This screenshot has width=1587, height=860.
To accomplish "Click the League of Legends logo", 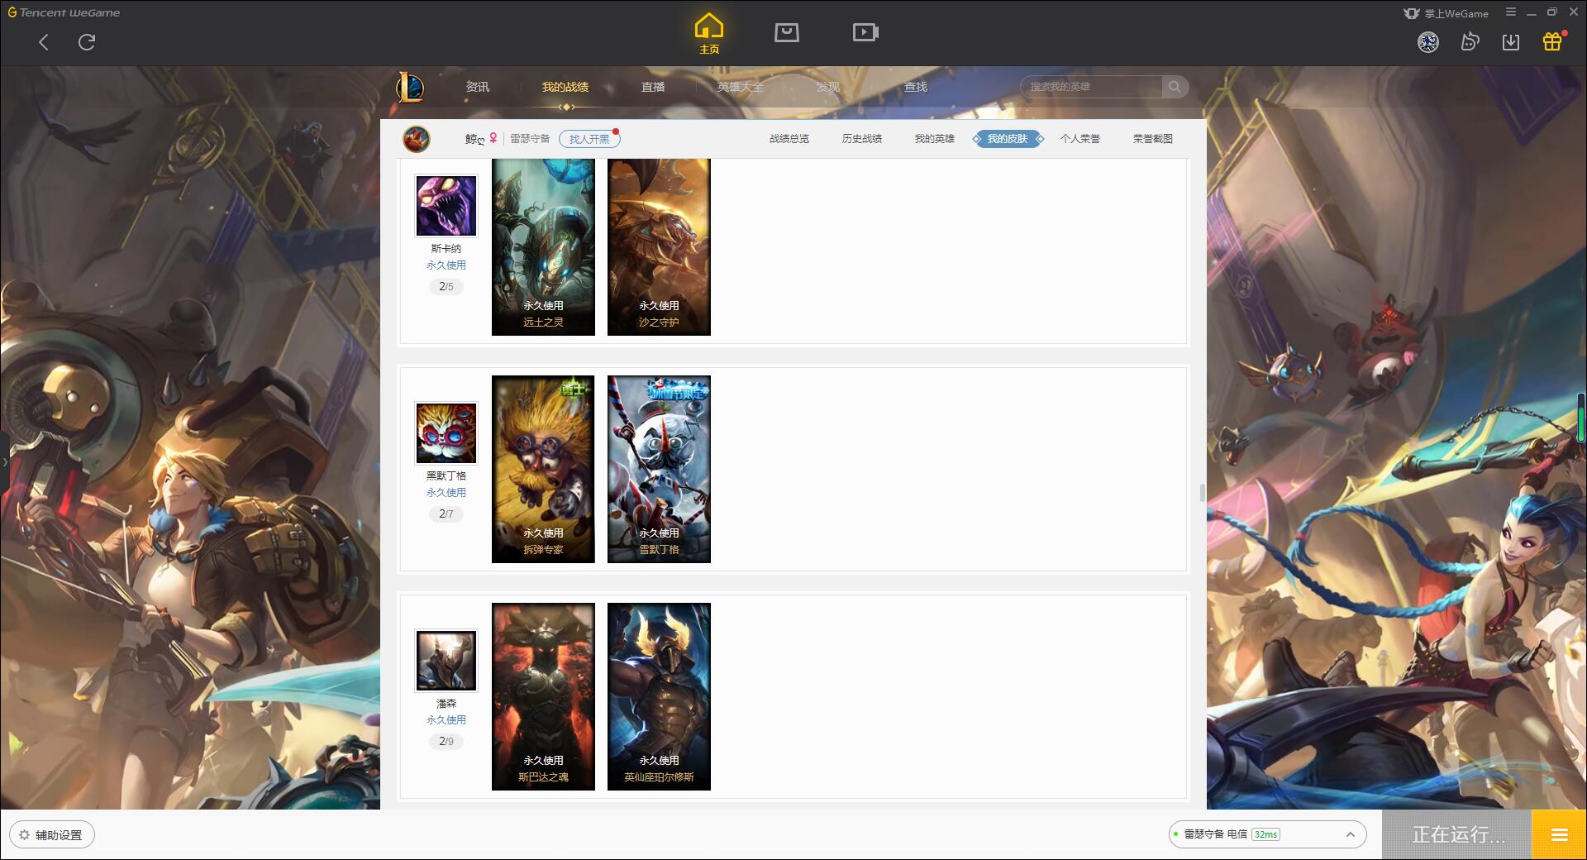I will [410, 87].
